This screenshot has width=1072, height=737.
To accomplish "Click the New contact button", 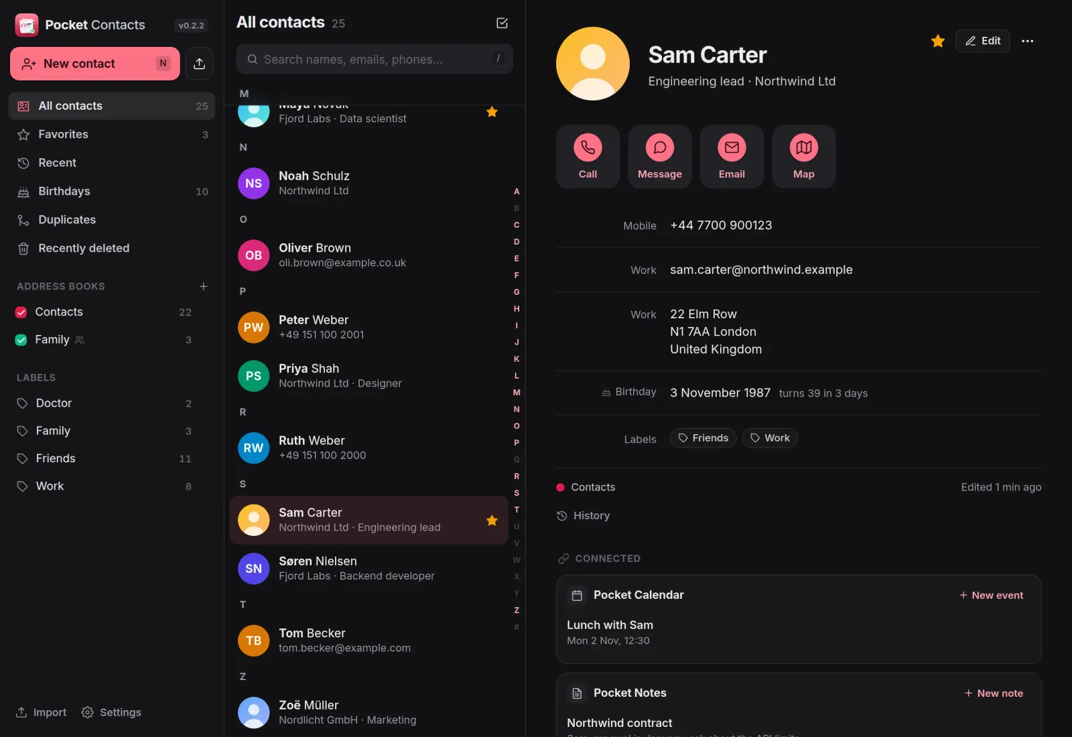I will point(95,64).
